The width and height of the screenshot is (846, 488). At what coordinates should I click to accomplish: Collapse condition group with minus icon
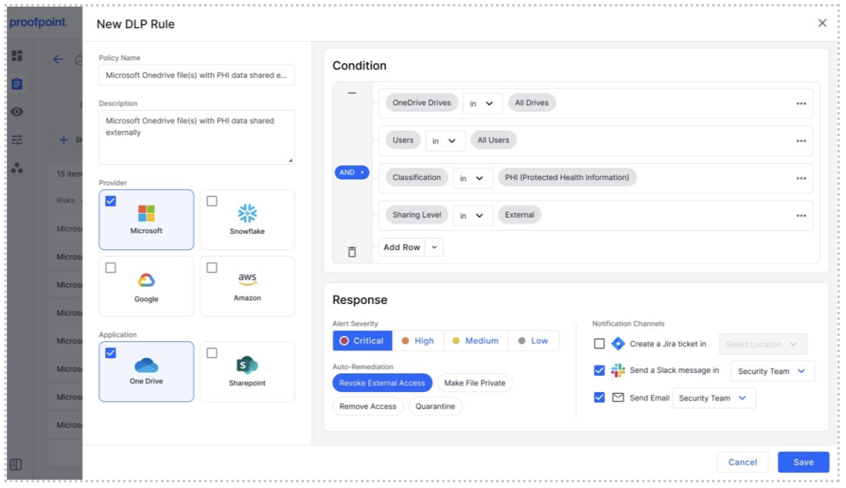coord(352,93)
